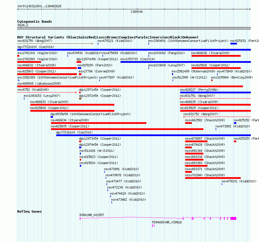
Task: Click the nssv683206 (Shaikh2009) red bar
Action: coord(194,160)
